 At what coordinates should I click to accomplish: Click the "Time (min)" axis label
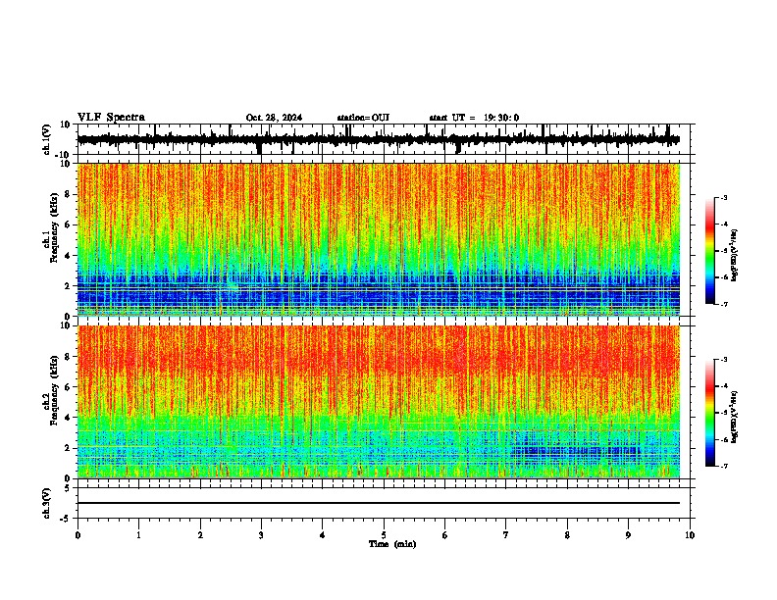pyautogui.click(x=392, y=544)
